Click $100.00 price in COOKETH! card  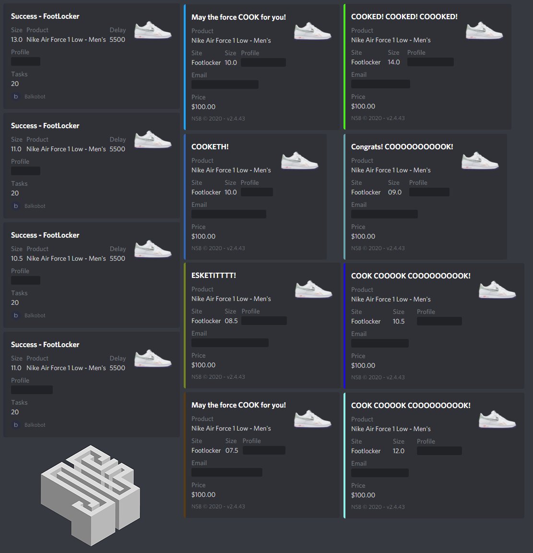(x=203, y=236)
